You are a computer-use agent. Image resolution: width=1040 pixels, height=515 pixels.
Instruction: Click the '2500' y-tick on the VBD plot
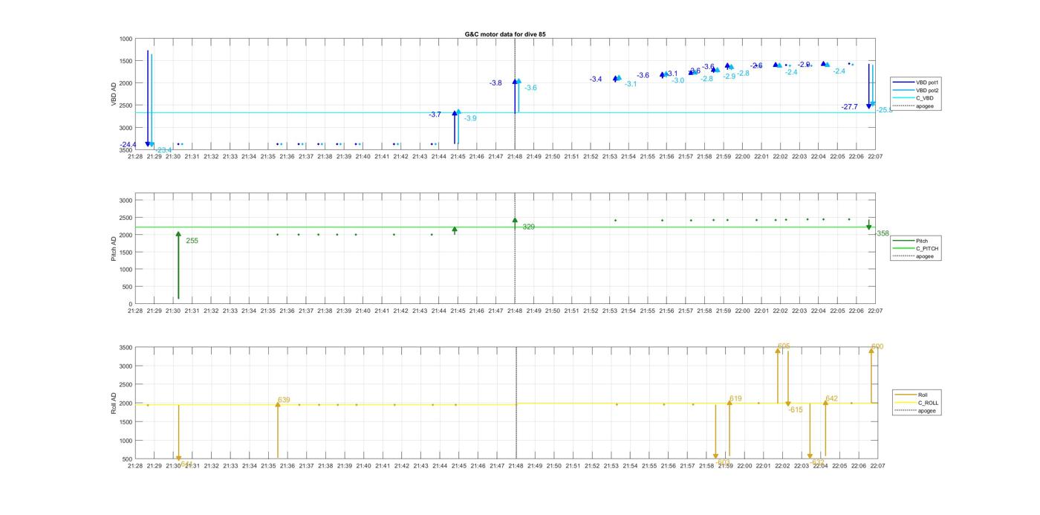126,106
